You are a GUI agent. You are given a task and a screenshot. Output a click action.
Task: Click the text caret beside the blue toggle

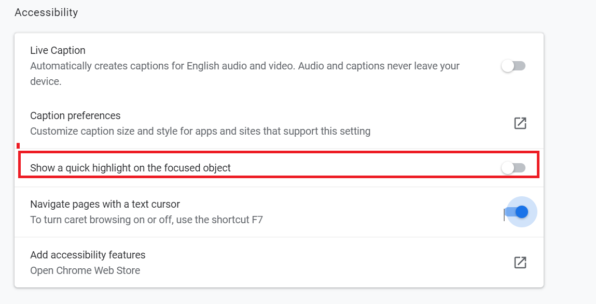pyautogui.click(x=504, y=214)
